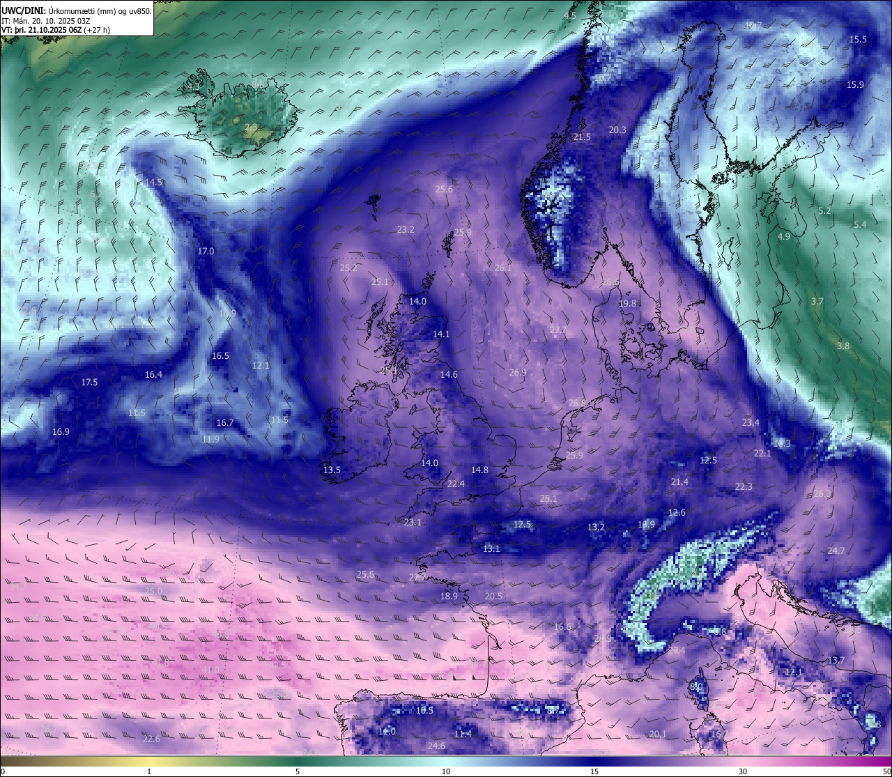Select the 5.2 value over the Baltic states
The image size is (892, 777).
(x=824, y=210)
